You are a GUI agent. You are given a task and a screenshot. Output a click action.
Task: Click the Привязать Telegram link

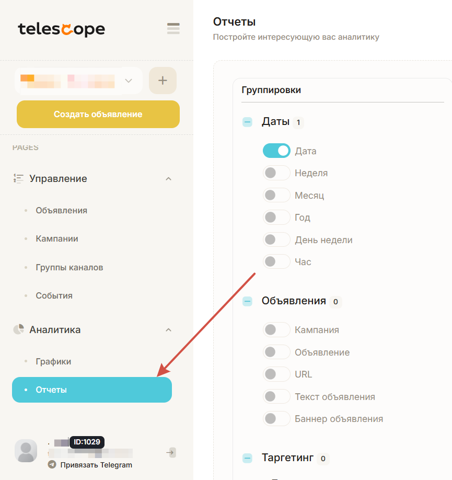[96, 465]
